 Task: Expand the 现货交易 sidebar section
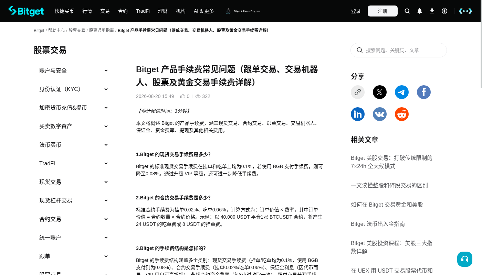[74, 182]
